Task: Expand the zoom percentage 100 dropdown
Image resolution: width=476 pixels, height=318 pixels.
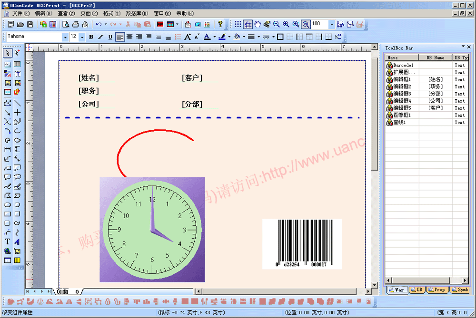Action: [332, 24]
